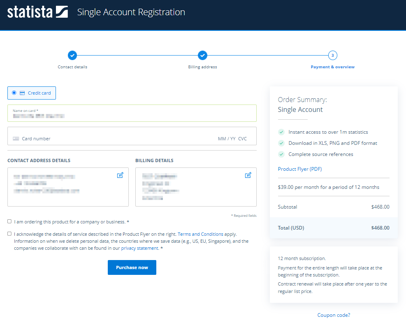Click the Contact details step checkmark

coord(72,55)
